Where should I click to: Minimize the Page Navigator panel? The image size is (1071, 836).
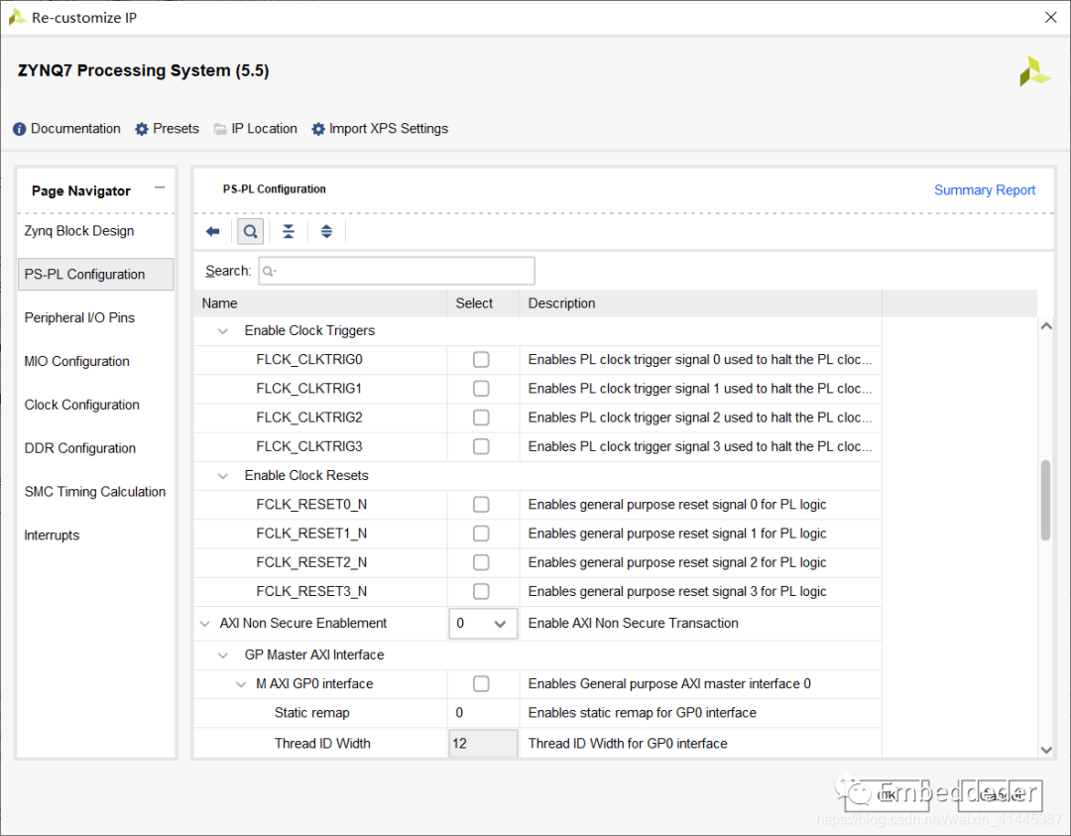coord(160,187)
